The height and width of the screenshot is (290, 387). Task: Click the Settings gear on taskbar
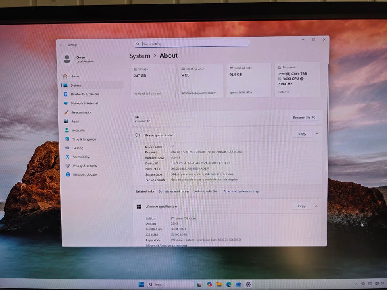248,284
